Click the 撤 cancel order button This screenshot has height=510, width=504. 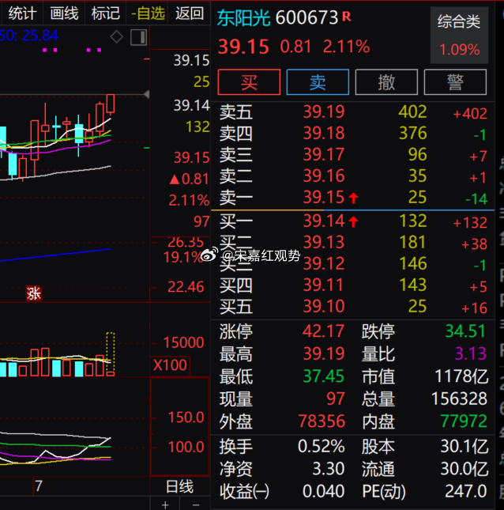[x=386, y=82]
